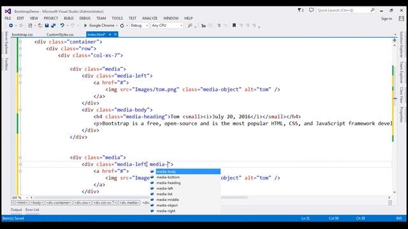Open the WINDOW menu
Image resolution: width=408 pixels, height=229 pixels.
pyautogui.click(x=171, y=18)
